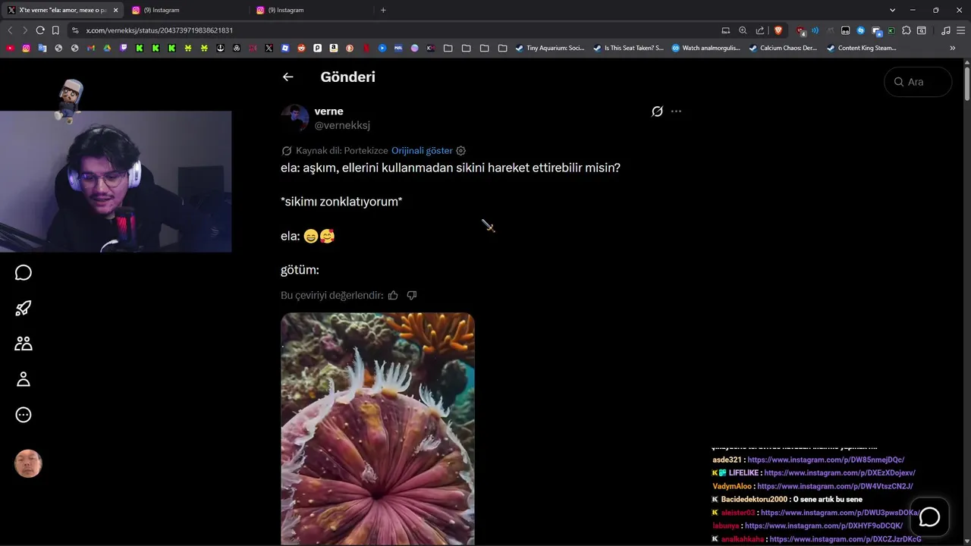This screenshot has width=971, height=546.
Task: Open the profile person icon in sidebar
Action: (24, 379)
